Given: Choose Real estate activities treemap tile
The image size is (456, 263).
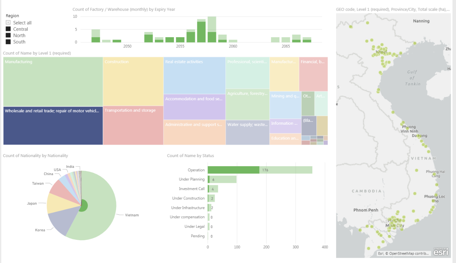Looking at the screenshot, I should coord(194,76).
